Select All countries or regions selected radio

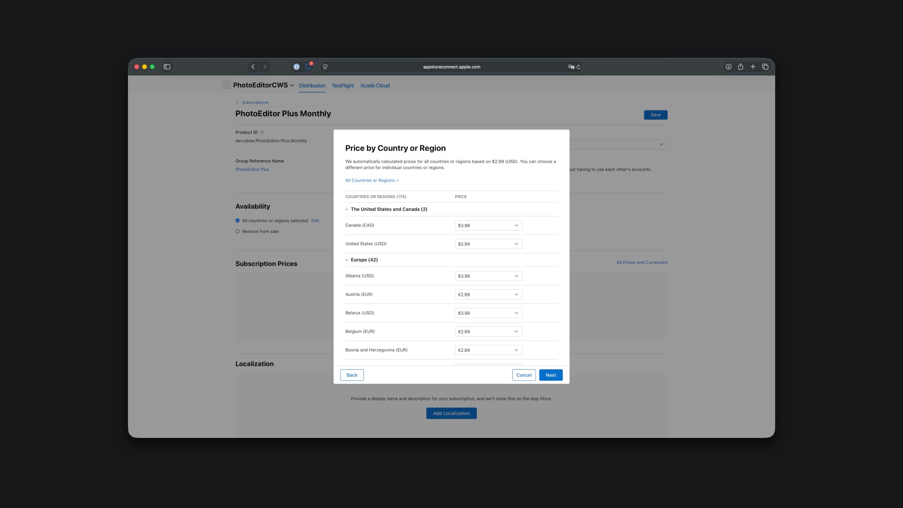[x=238, y=221]
